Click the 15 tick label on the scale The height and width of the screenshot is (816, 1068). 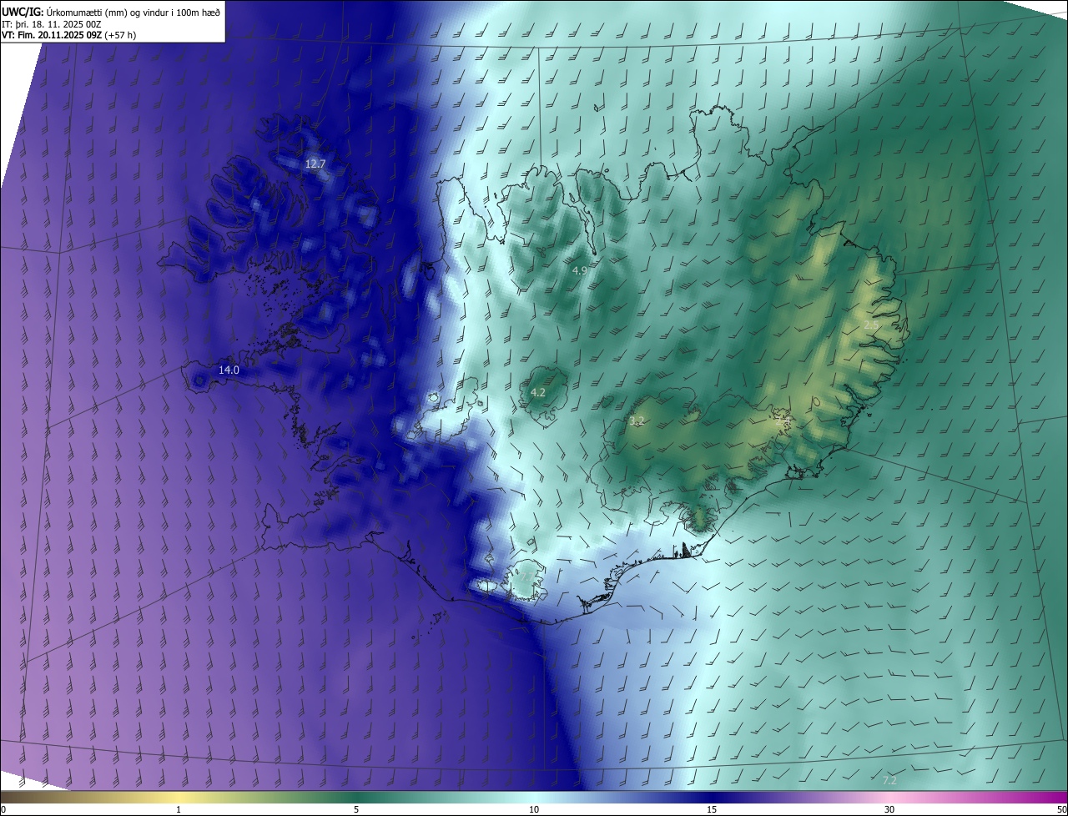click(x=712, y=809)
